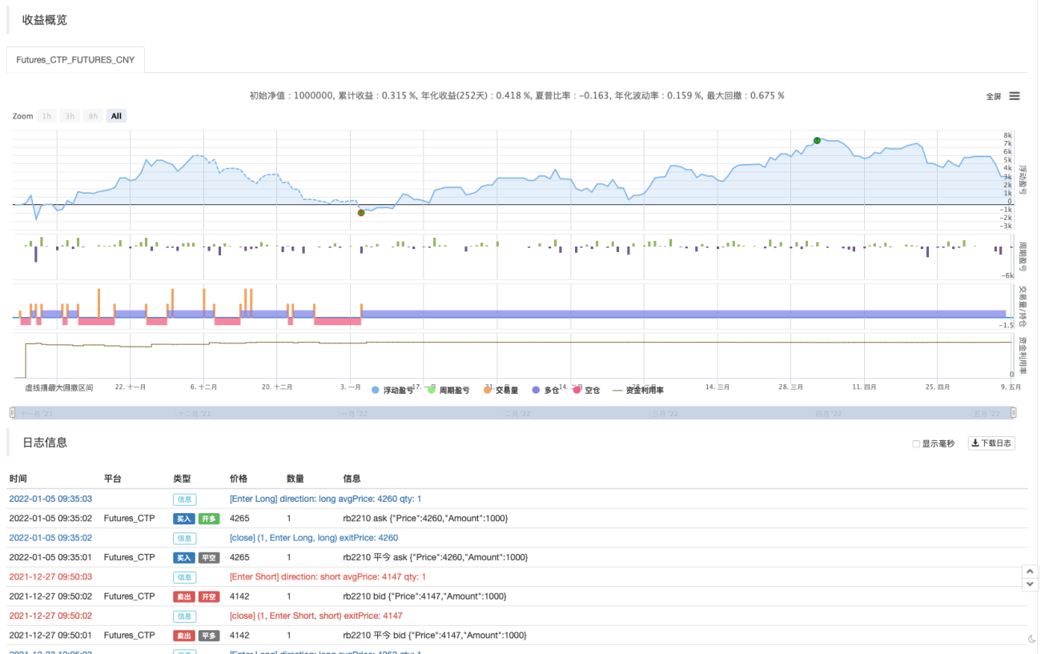Toggle 资金利用率 series in the chart legend
This screenshot has width=1041, height=654.
coord(638,390)
